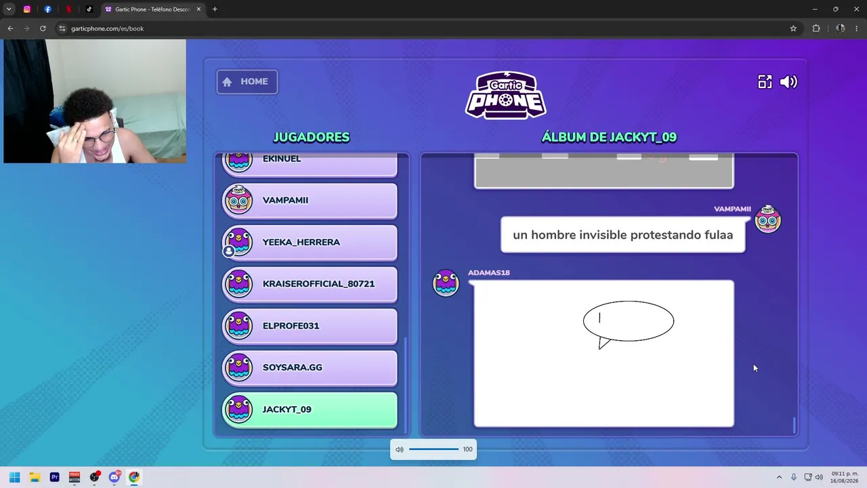Open OBS Studio from the taskbar
This screenshot has height=488, width=867.
click(x=94, y=477)
